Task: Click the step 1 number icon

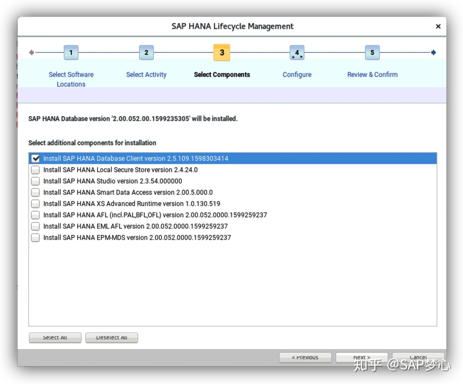Action: tap(71, 53)
